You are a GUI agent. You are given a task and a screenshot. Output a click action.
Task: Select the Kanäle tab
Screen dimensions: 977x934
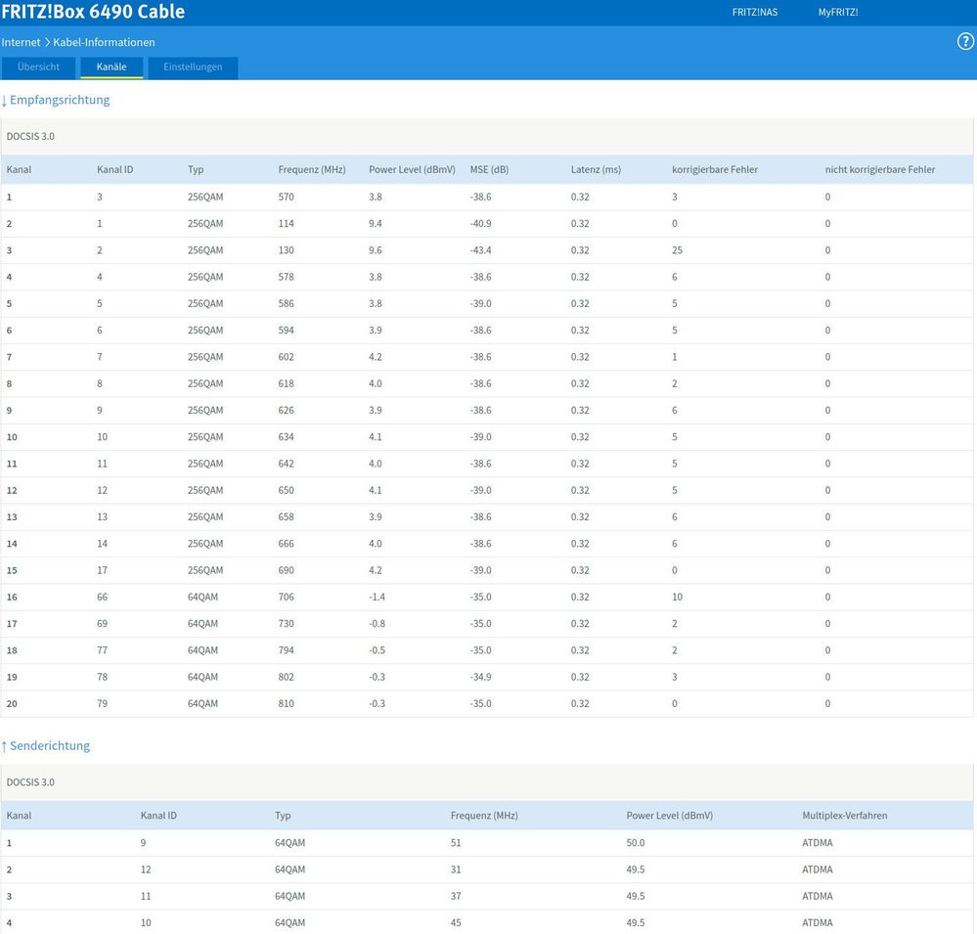click(111, 67)
